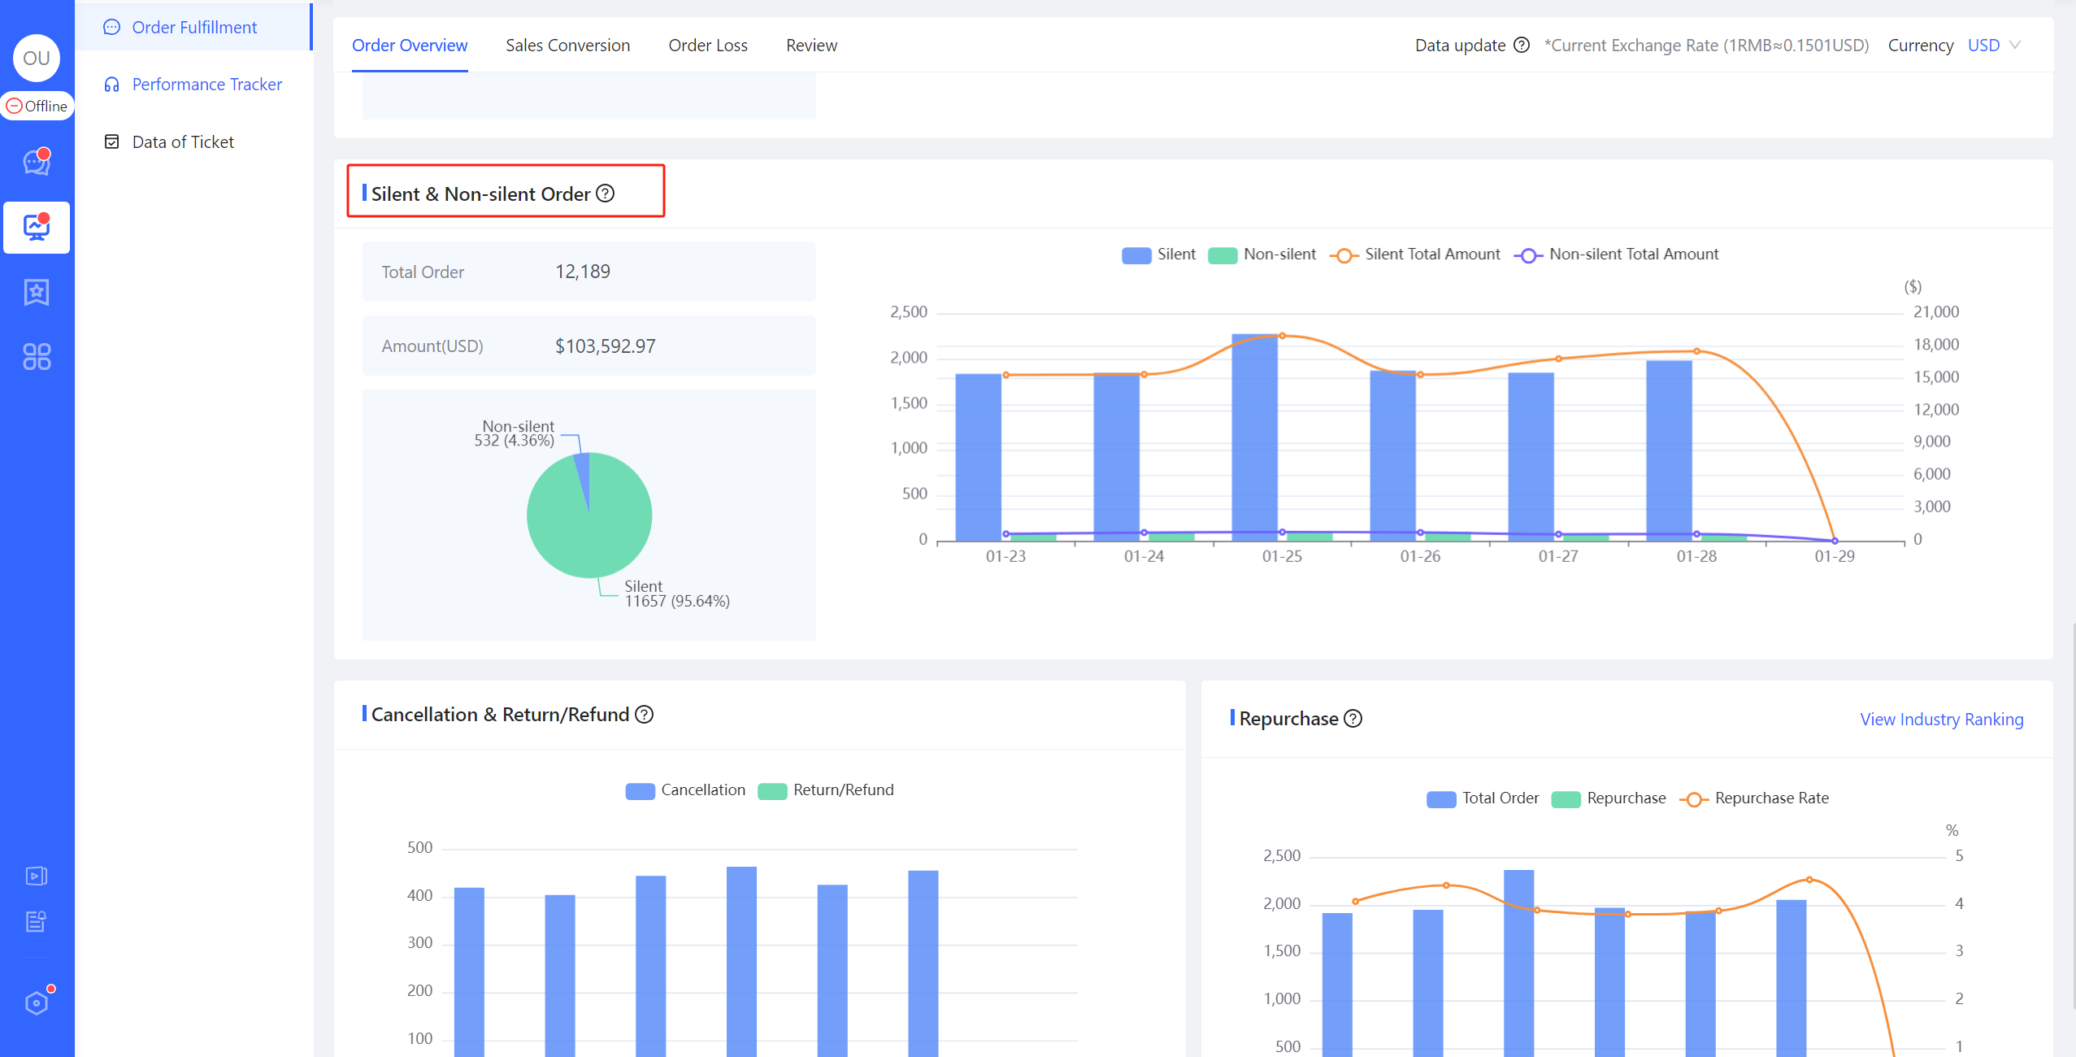Click help icon beside Cancellation & Return/Refund
Image resolution: width=2076 pixels, height=1057 pixels.
645,715
